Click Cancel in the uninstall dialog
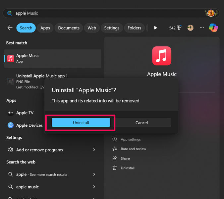 coord(141,122)
